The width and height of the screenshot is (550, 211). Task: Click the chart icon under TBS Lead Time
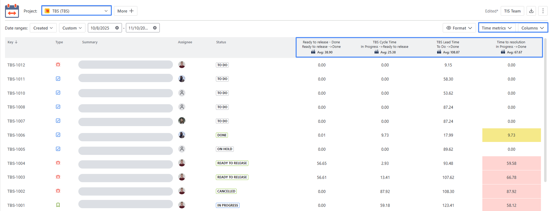439,52
